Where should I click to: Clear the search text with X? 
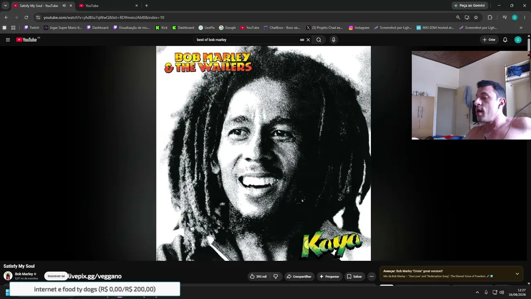(308, 40)
